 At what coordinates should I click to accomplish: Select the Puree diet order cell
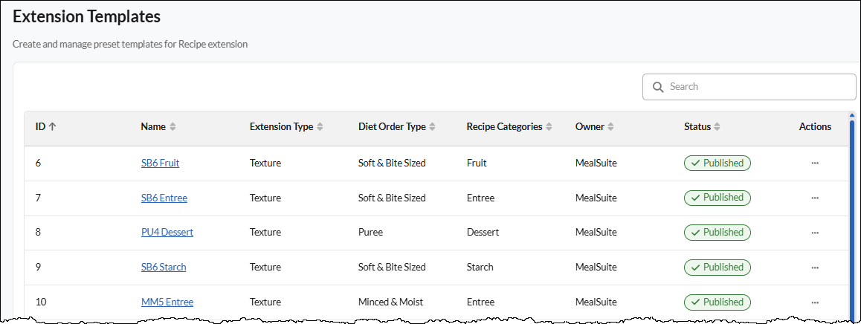click(371, 233)
